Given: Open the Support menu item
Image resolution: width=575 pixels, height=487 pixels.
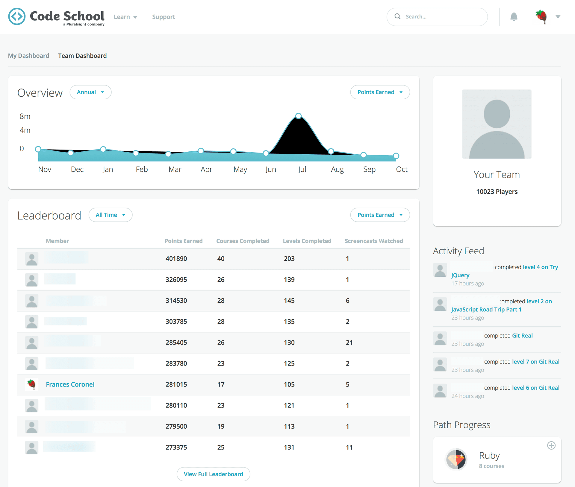Looking at the screenshot, I should coord(163,17).
